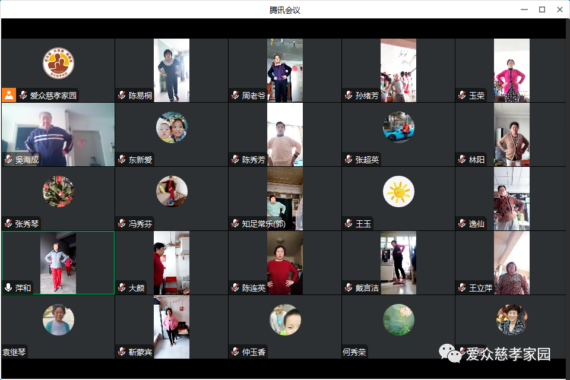The height and width of the screenshot is (380, 570).
Task: Click the muted mic icon beside 戴言洁
Action: tap(349, 288)
